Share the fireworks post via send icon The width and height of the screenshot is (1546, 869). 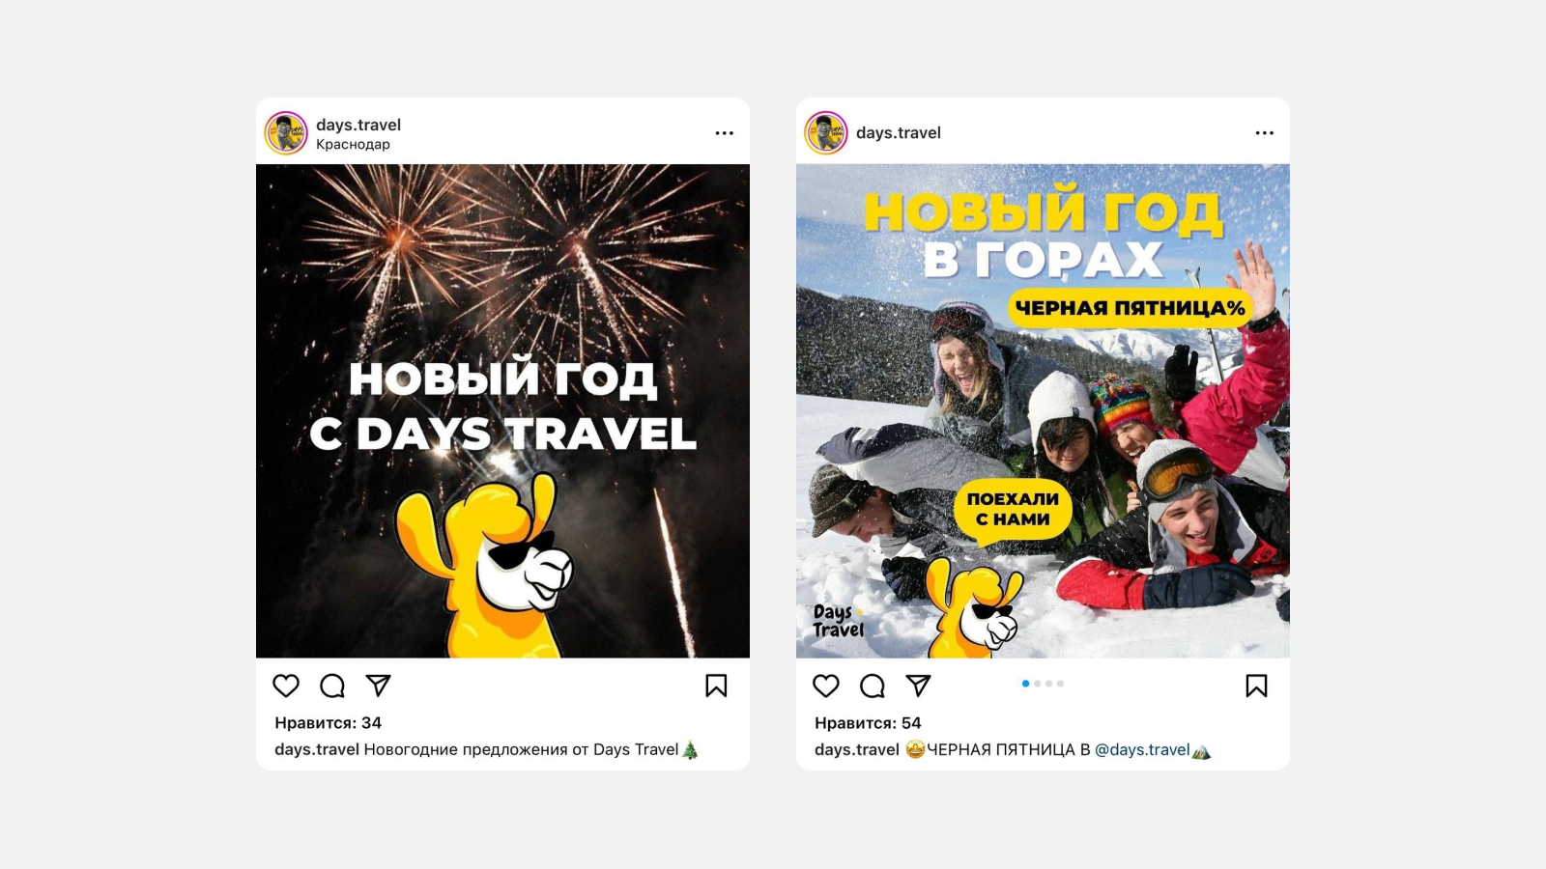click(x=379, y=686)
